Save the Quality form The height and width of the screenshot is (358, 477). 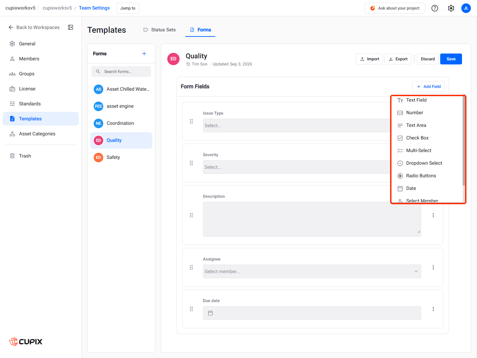[x=451, y=59]
